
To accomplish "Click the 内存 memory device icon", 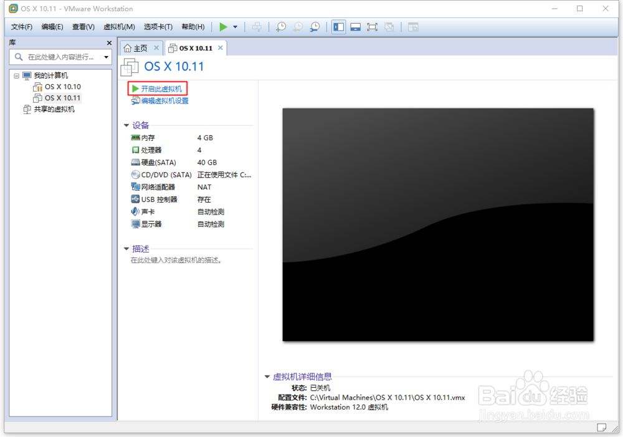I will [x=135, y=138].
